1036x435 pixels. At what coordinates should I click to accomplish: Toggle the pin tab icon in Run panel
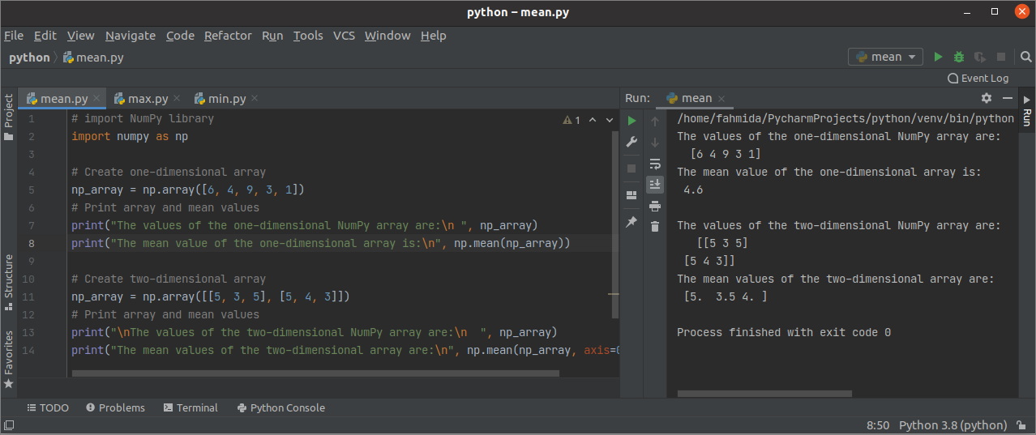[631, 221]
